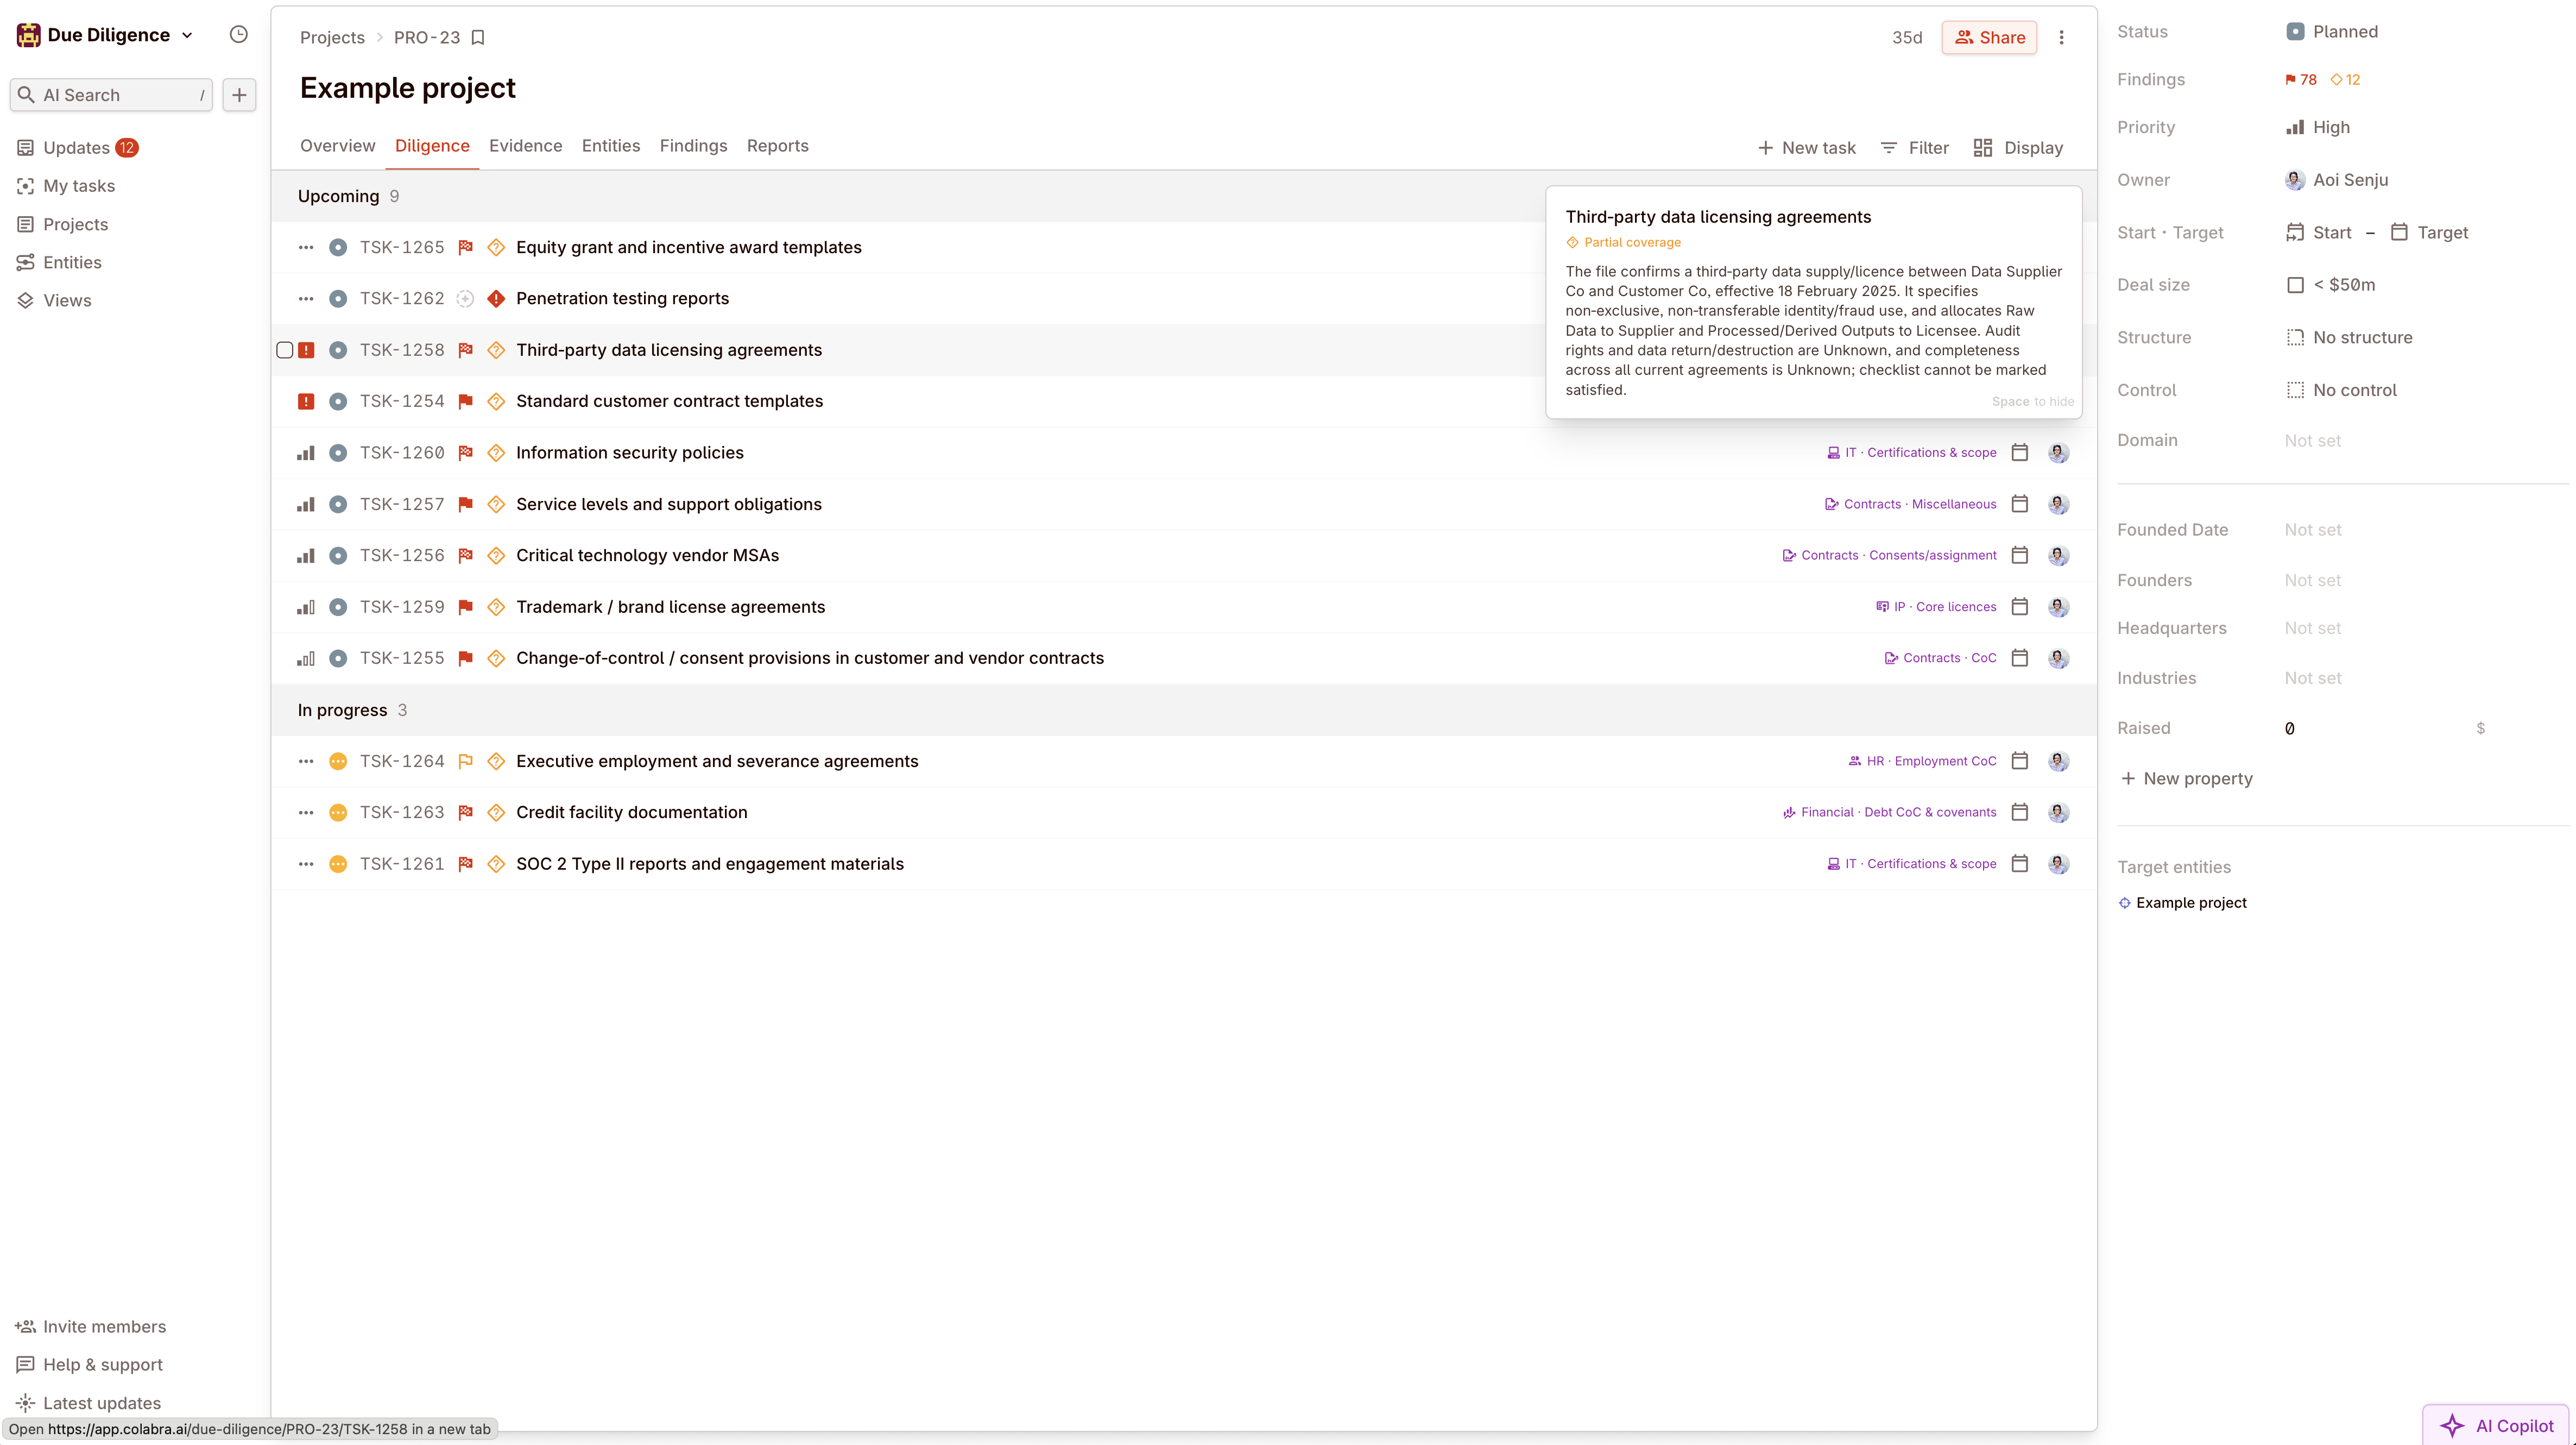The image size is (2576, 1445).
Task: Click the assignee avatar on the TSK-1257 row
Action: tap(2059, 504)
